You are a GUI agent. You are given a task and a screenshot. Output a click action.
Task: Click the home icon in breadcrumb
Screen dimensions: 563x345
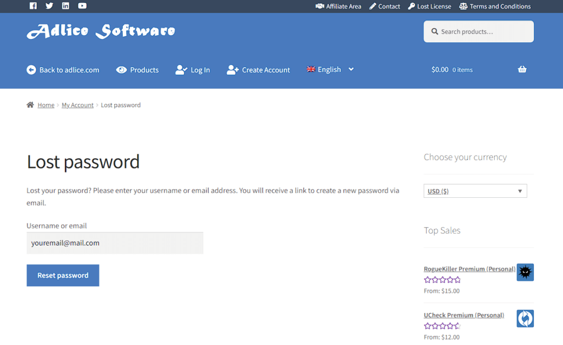click(x=30, y=105)
